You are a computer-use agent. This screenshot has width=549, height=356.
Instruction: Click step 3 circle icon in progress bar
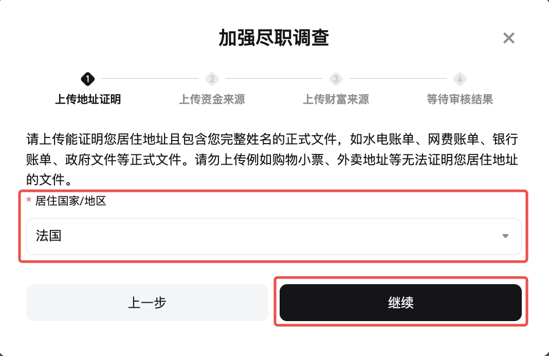[x=336, y=79]
